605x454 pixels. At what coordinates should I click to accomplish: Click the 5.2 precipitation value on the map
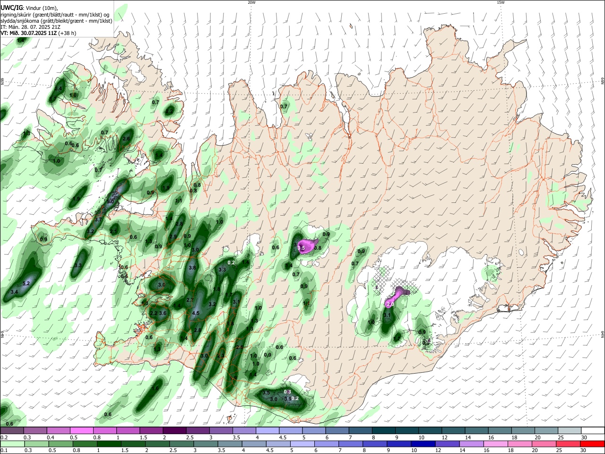point(26,283)
